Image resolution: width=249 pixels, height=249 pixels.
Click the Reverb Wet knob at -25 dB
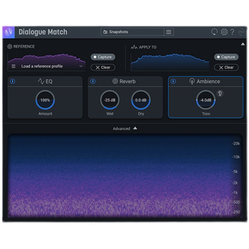pyautogui.click(x=110, y=100)
